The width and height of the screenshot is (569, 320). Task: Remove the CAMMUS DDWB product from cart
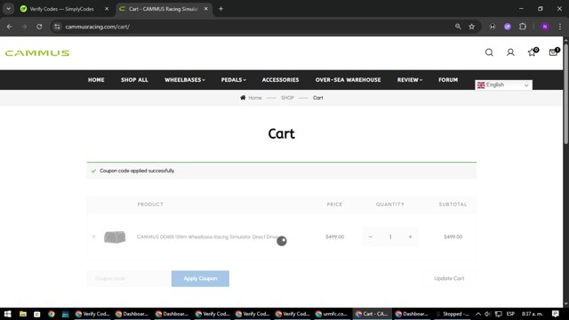pyautogui.click(x=93, y=236)
